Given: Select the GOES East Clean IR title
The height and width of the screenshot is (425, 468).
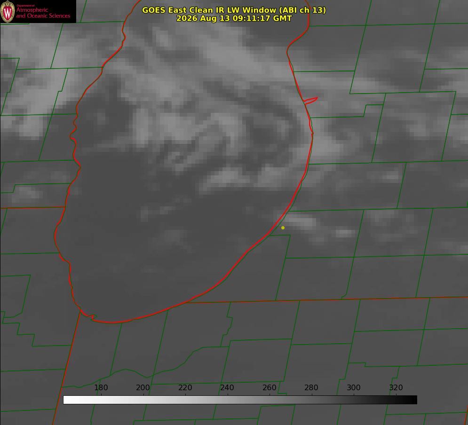Looking at the screenshot, I should pos(234,10).
